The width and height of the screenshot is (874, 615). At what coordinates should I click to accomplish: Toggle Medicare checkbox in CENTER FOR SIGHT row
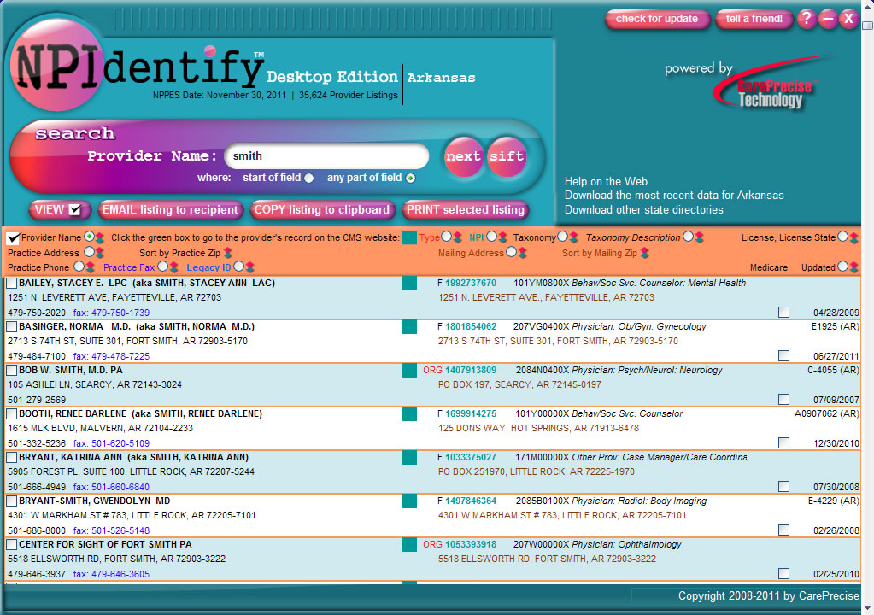click(x=783, y=573)
